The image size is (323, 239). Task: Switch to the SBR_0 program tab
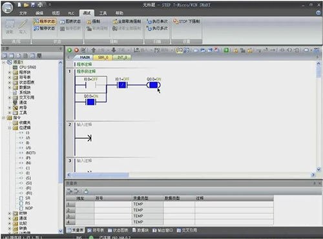pyautogui.click(x=103, y=57)
